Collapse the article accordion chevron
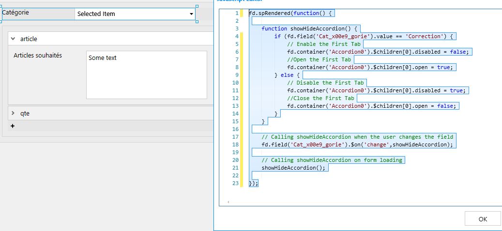 (13, 39)
